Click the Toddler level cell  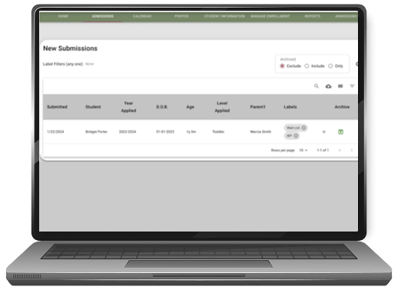218,132
